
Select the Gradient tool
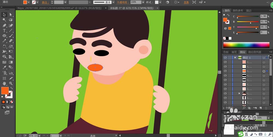(x=11, y=62)
